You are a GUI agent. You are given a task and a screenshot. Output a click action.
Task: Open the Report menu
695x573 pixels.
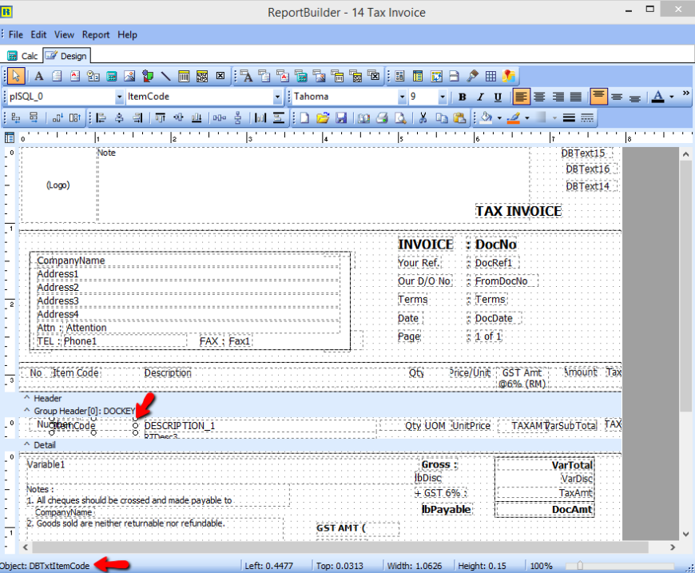pyautogui.click(x=96, y=35)
